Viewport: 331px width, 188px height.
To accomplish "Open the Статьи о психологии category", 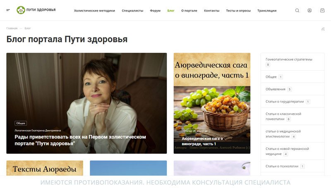I will (x=293, y=166).
